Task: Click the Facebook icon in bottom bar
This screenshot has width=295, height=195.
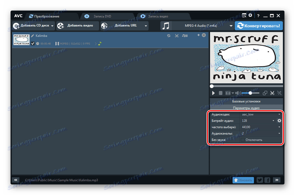Action: (267, 180)
